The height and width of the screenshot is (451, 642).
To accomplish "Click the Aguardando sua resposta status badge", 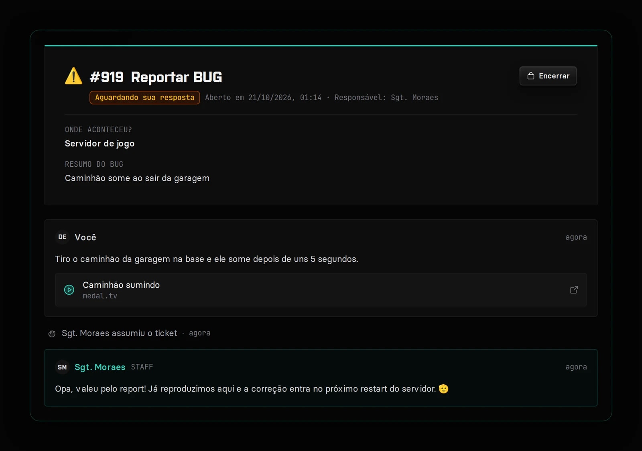I will pos(144,98).
